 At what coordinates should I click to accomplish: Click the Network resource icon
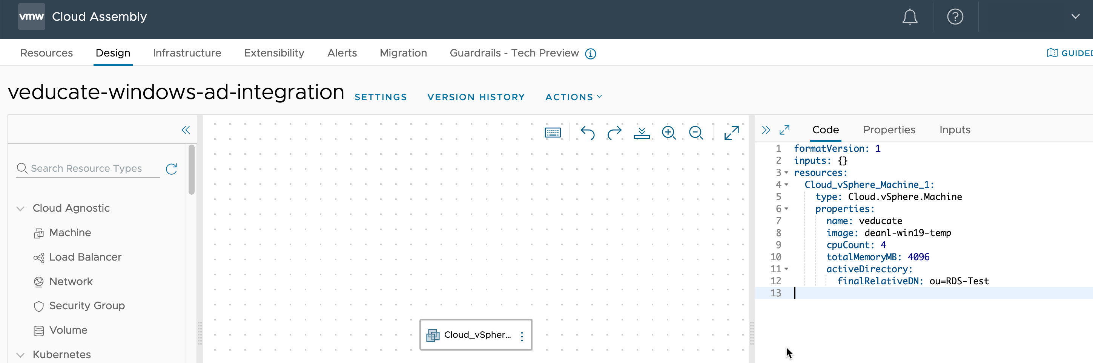pyautogui.click(x=38, y=282)
